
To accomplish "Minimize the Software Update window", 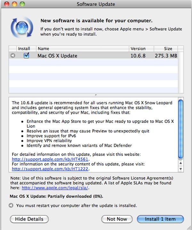I will pos(14,4).
